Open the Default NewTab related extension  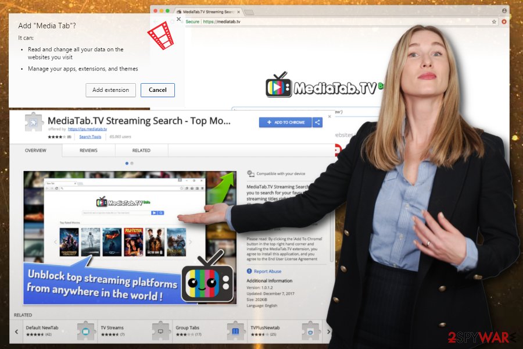60,332
